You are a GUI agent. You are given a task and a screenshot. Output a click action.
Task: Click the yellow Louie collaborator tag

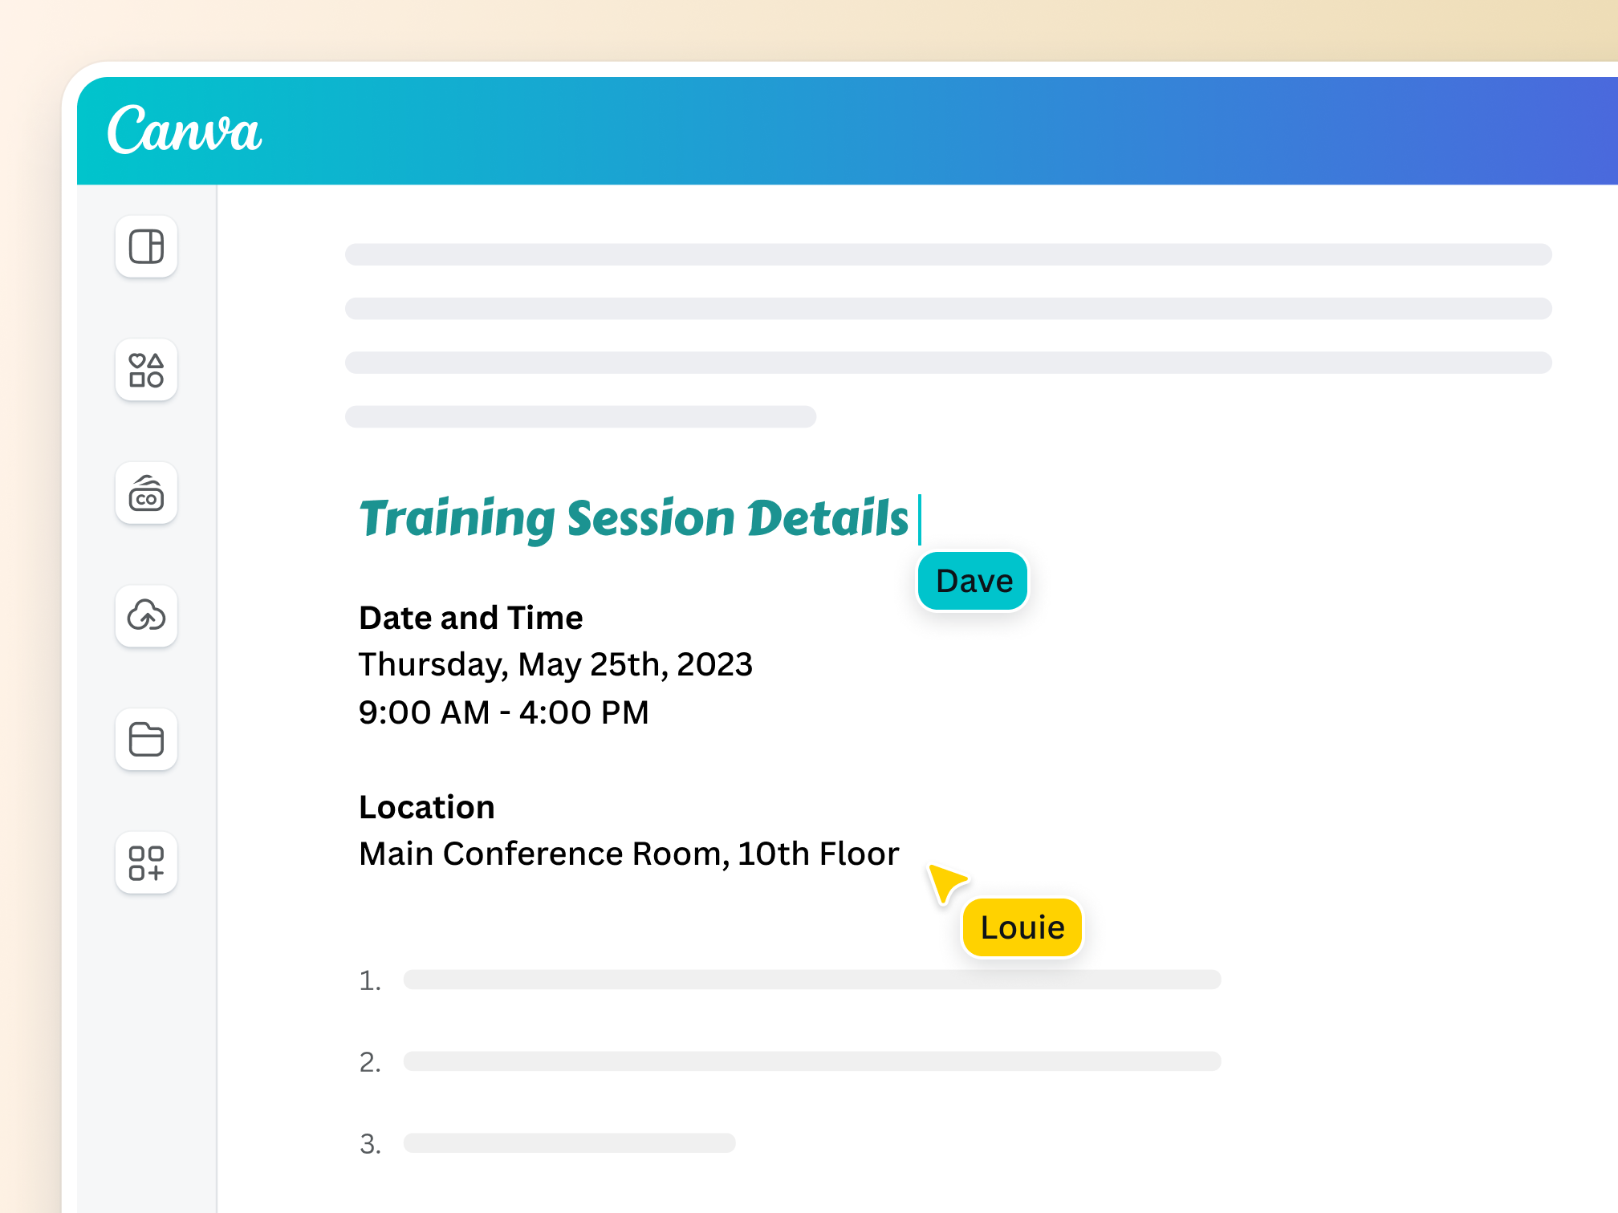click(x=1022, y=927)
